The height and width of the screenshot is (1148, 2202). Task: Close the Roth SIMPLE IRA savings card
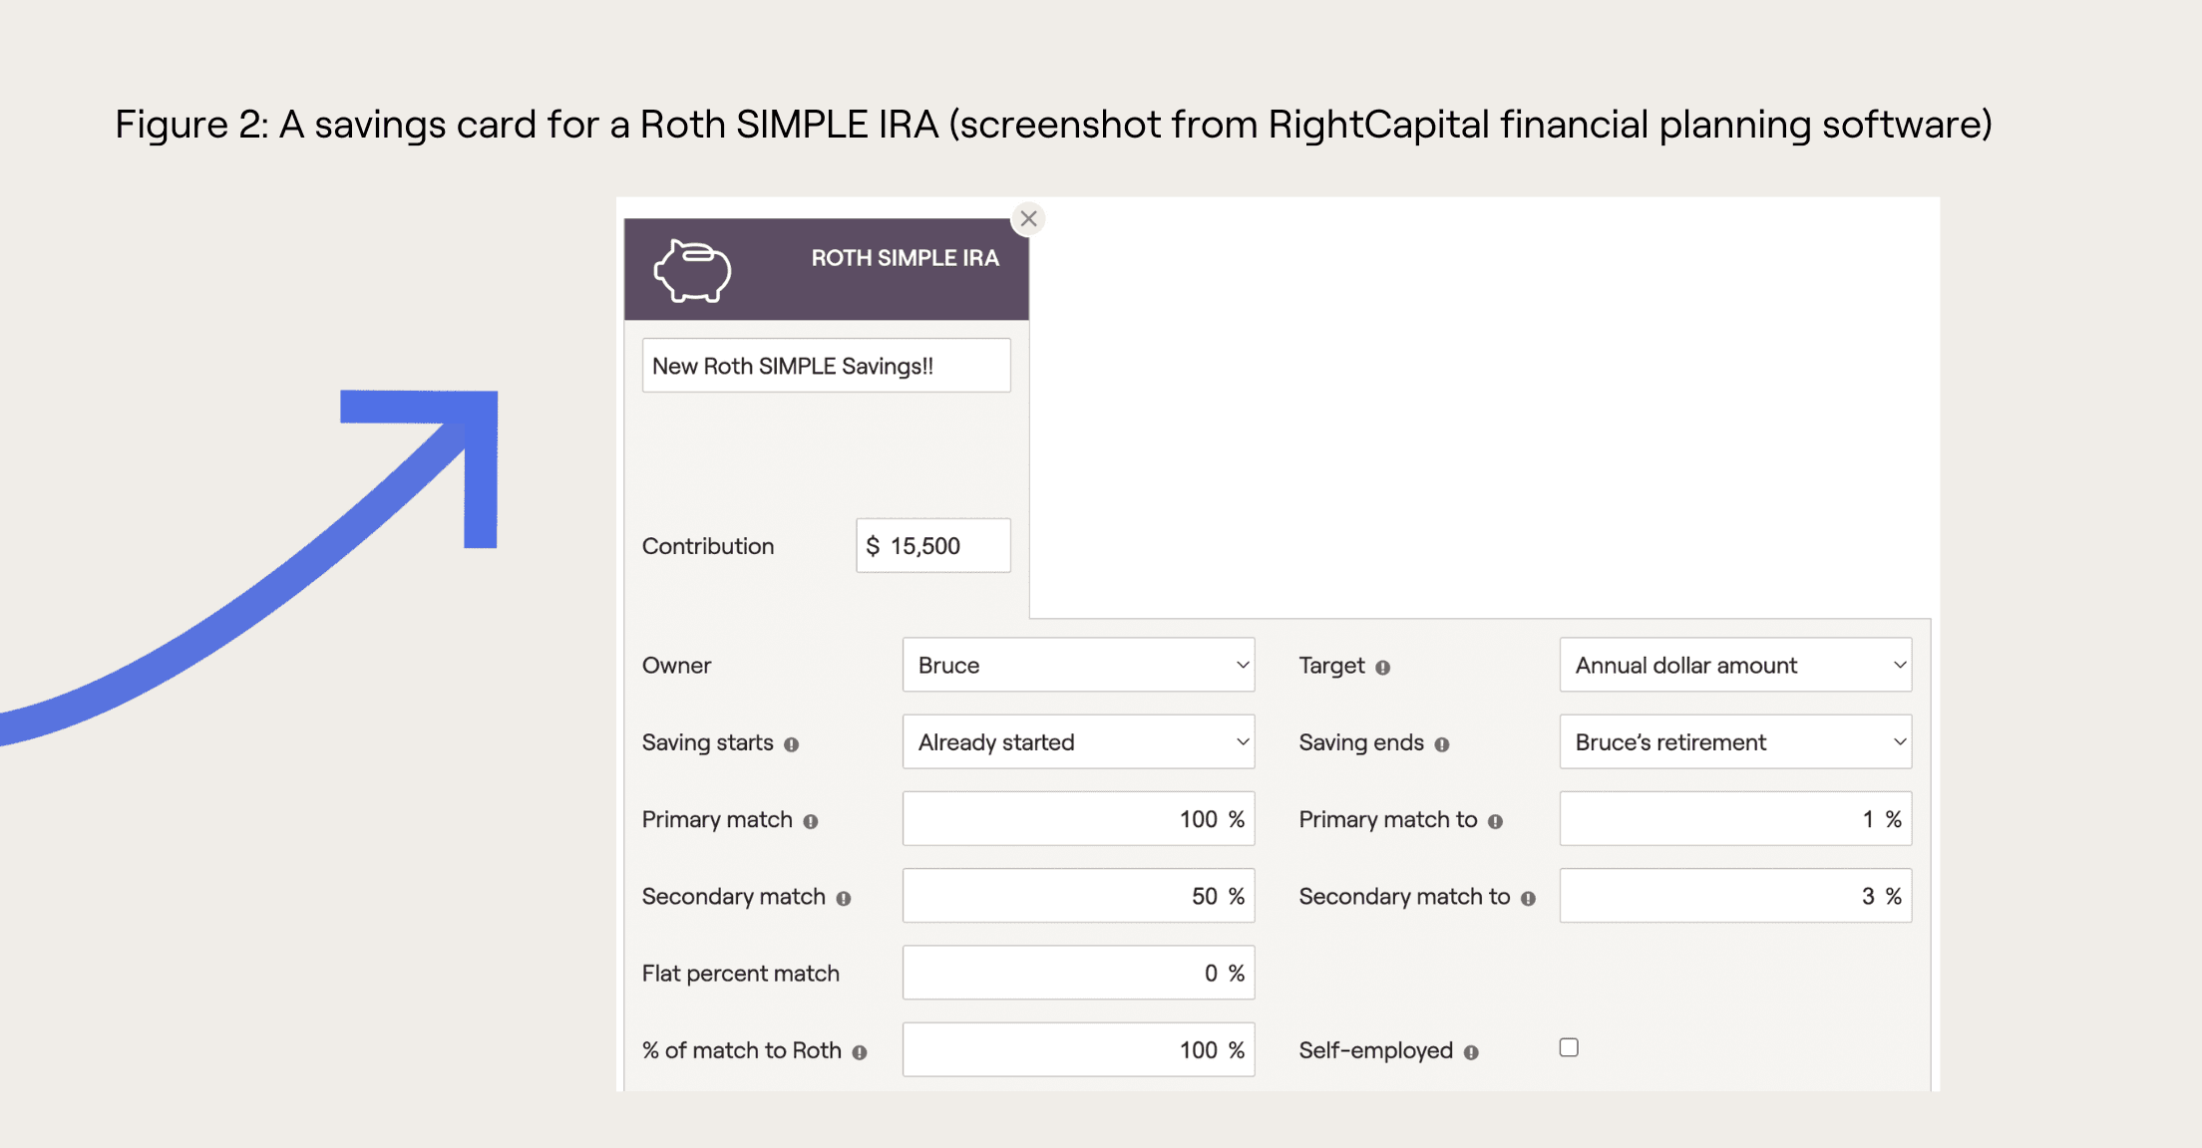pos(1029,218)
